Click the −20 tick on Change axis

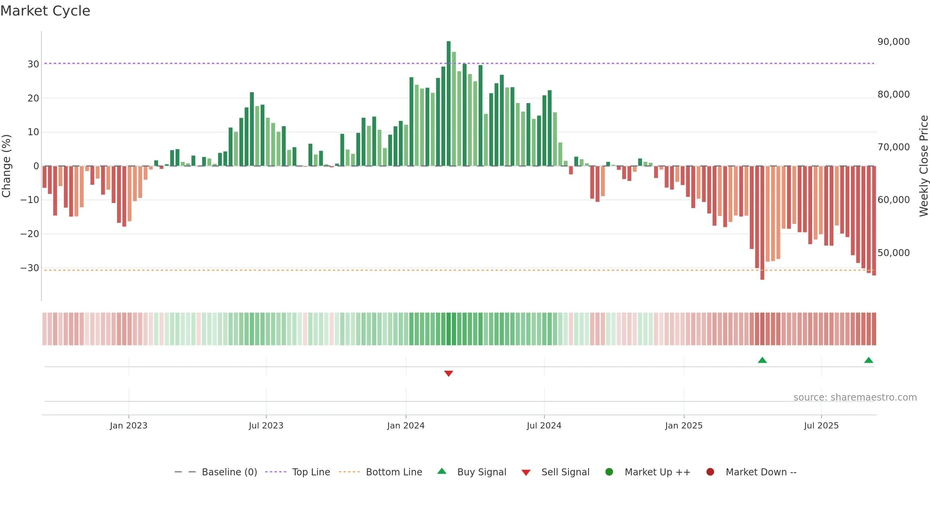[30, 234]
